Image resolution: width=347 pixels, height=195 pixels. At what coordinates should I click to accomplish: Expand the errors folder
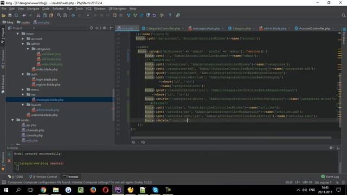pyautogui.click(x=23, y=89)
